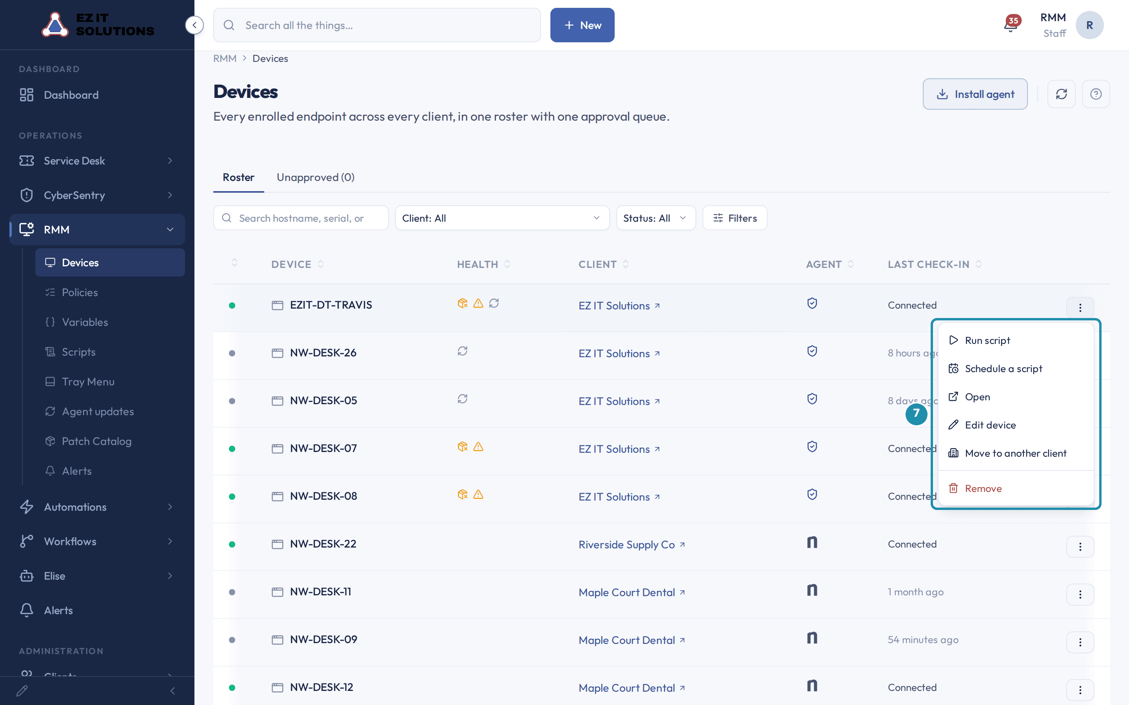
Task: Open the notifications bell with 35 badge
Action: [1011, 25]
